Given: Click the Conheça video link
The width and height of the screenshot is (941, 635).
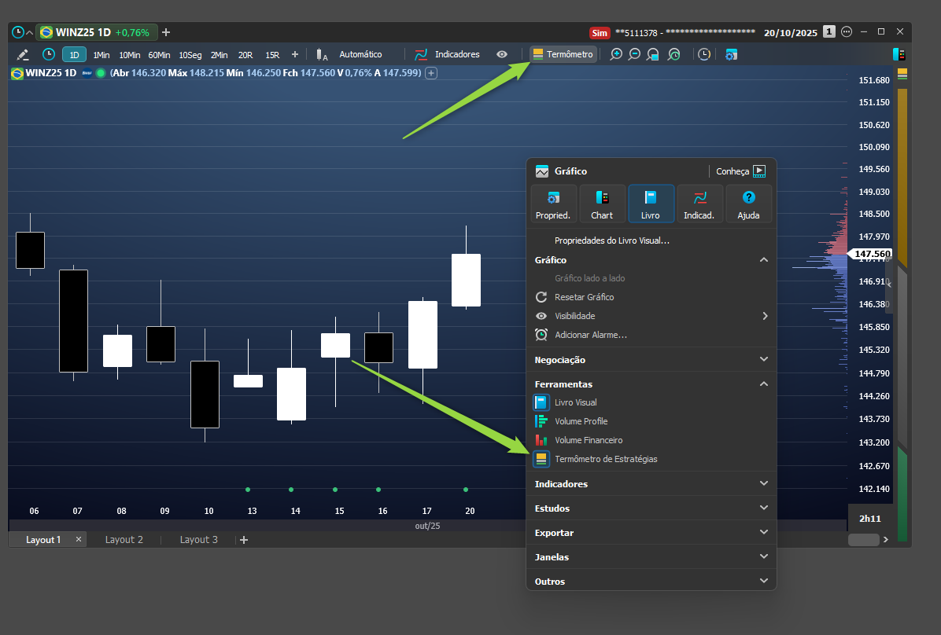Looking at the screenshot, I should pyautogui.click(x=740, y=171).
